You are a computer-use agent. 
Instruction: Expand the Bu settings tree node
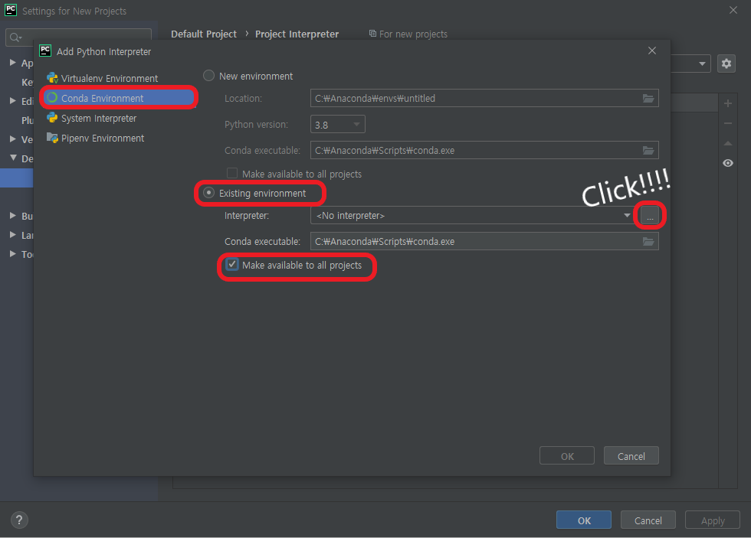pos(13,216)
